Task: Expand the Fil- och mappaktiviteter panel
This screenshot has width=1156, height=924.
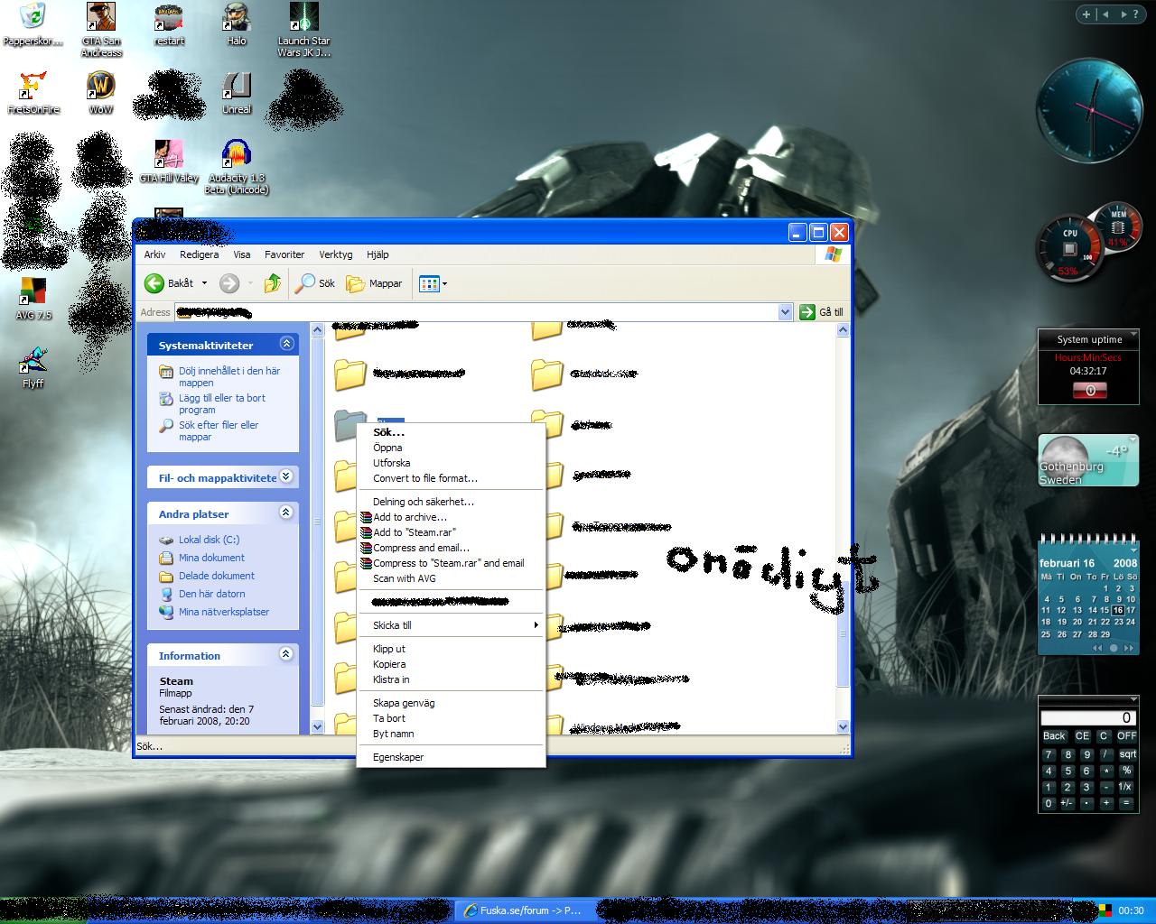Action: pyautogui.click(x=286, y=476)
